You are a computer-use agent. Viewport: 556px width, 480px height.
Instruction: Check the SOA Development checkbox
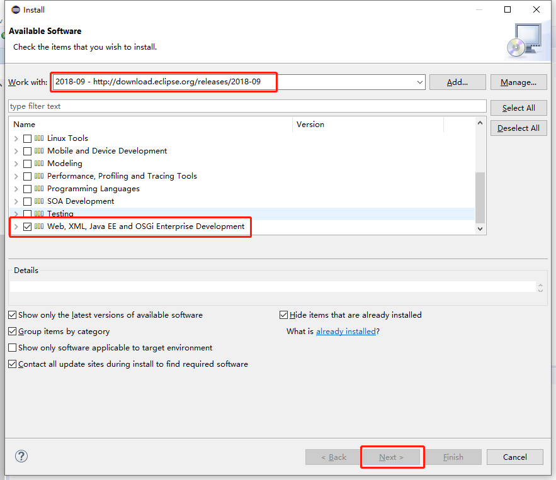click(x=27, y=201)
